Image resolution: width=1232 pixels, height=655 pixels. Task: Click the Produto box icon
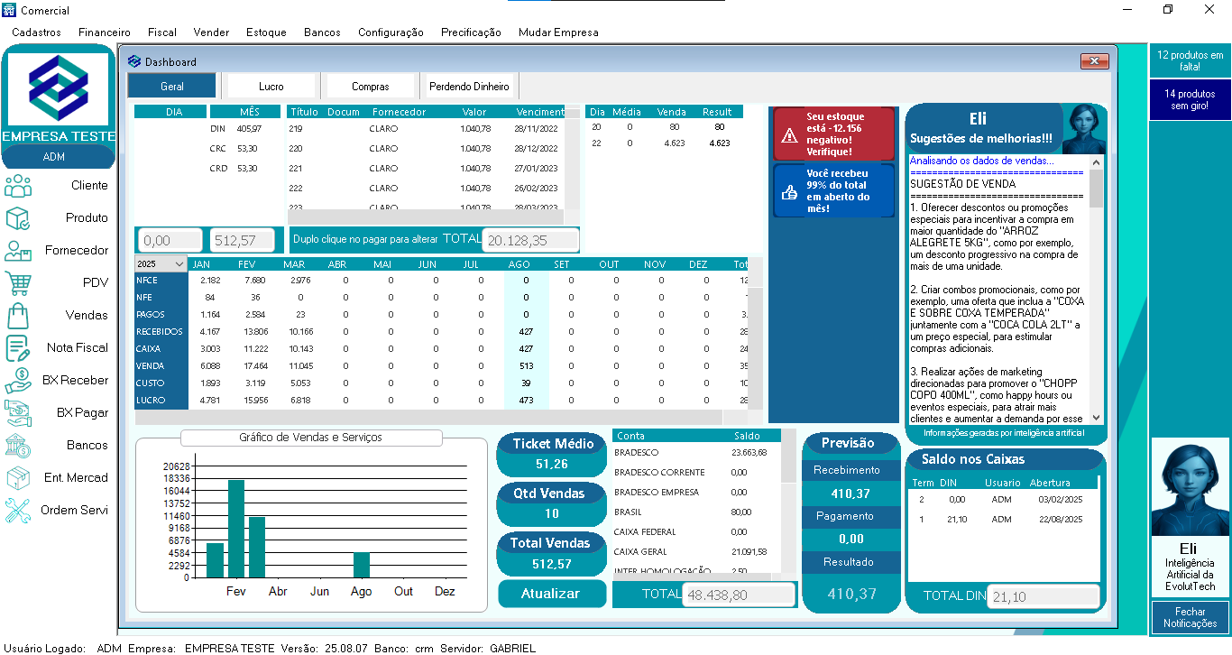click(19, 218)
